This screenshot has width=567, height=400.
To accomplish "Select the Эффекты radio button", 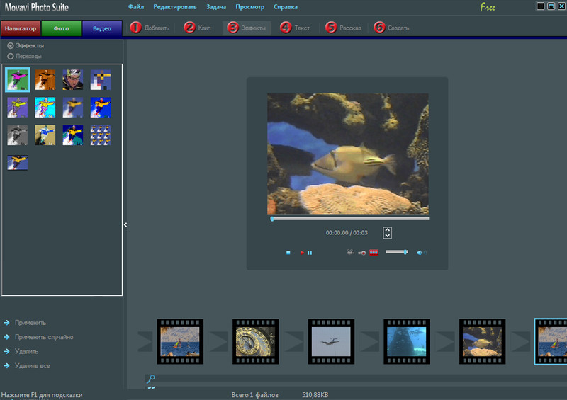I will [11, 45].
